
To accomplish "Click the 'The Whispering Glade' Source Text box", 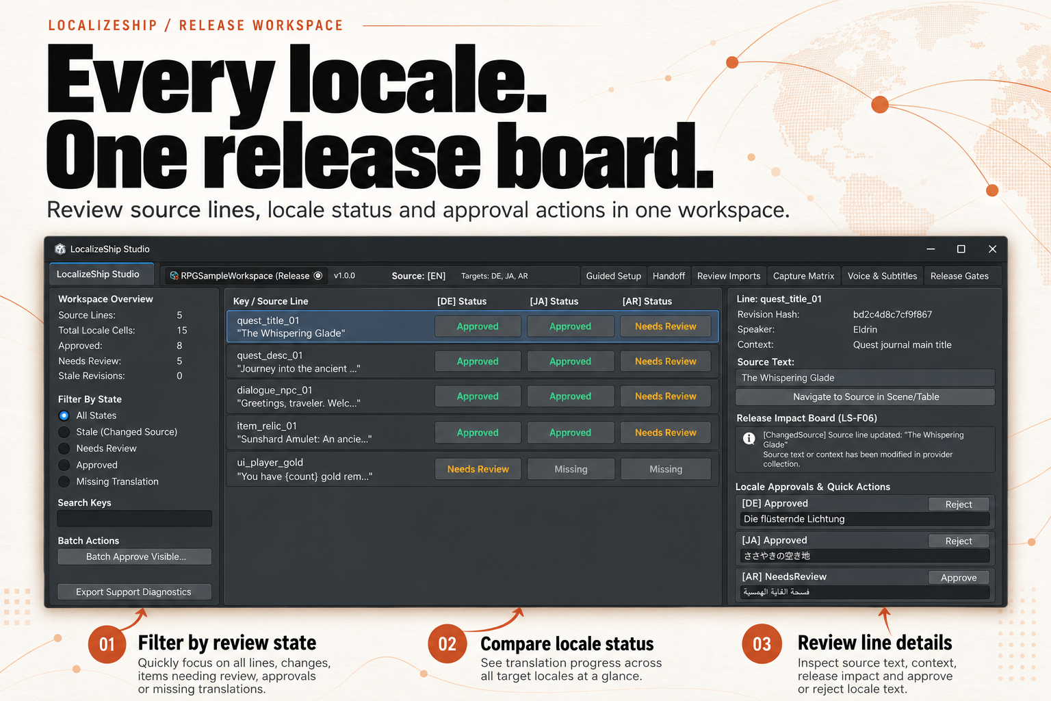I will [x=866, y=378].
